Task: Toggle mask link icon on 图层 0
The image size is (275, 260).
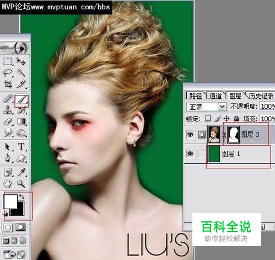Action: [x=224, y=135]
